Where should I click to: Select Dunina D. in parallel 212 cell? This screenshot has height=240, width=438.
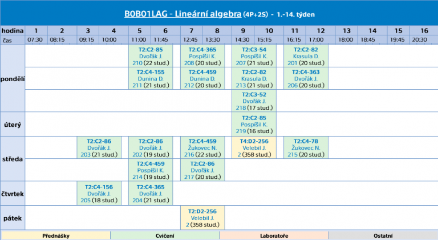[x=202, y=79]
